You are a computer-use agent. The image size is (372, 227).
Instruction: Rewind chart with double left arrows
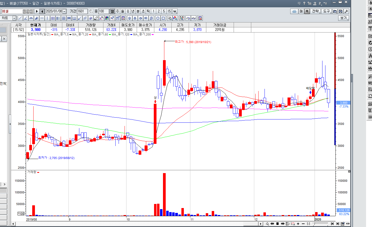point(272,224)
